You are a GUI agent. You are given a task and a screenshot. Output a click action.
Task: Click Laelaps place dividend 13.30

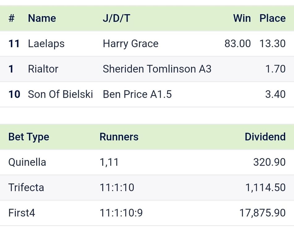(272, 44)
